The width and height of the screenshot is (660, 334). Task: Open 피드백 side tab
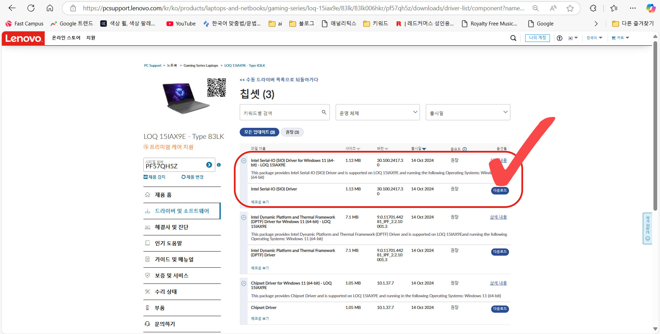[647, 229]
